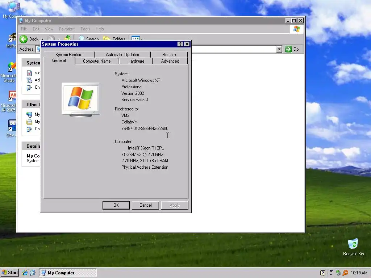Click the My Computer taskbar button

68,273
